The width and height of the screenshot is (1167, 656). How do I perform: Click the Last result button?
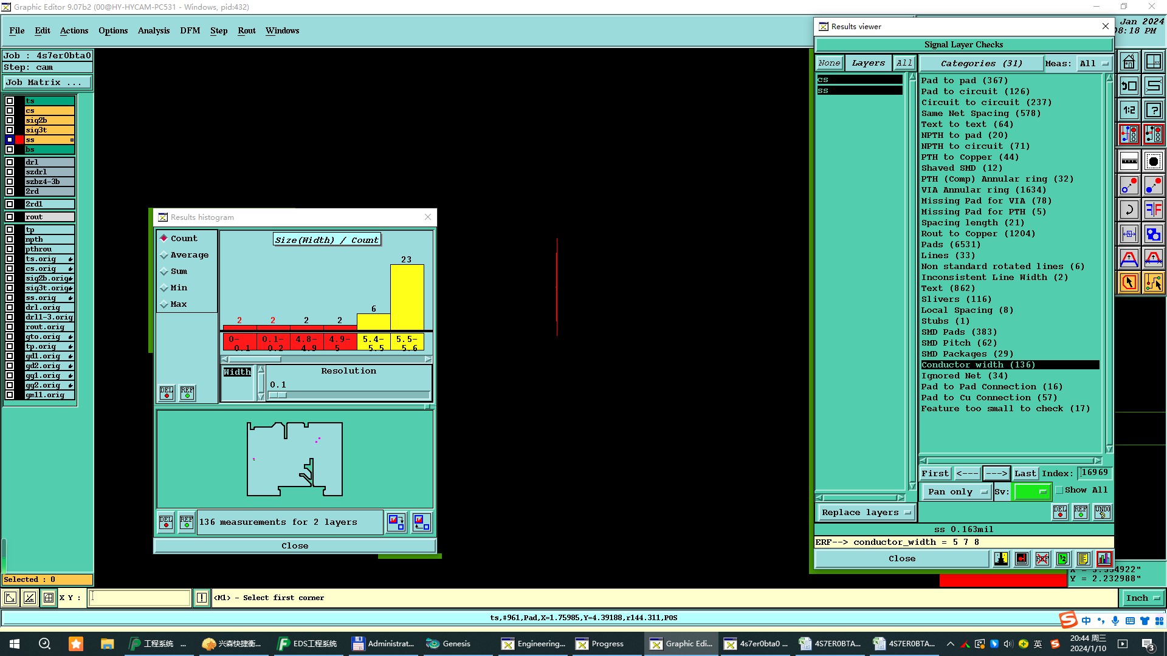coord(1025,473)
